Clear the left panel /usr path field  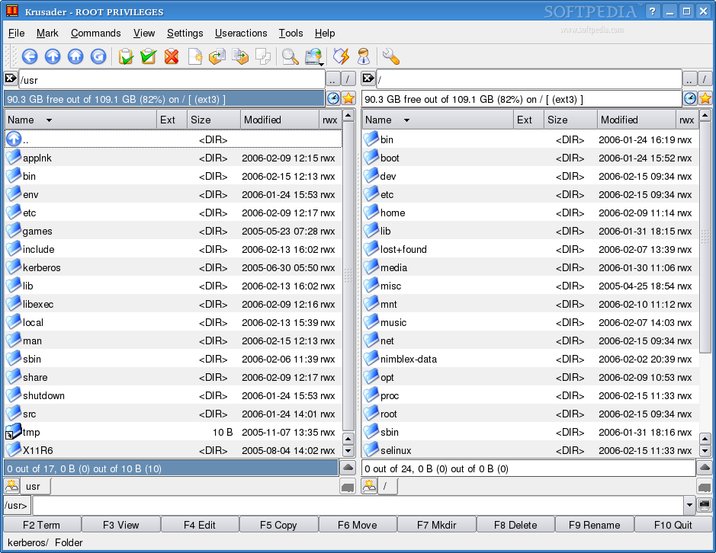(x=11, y=78)
